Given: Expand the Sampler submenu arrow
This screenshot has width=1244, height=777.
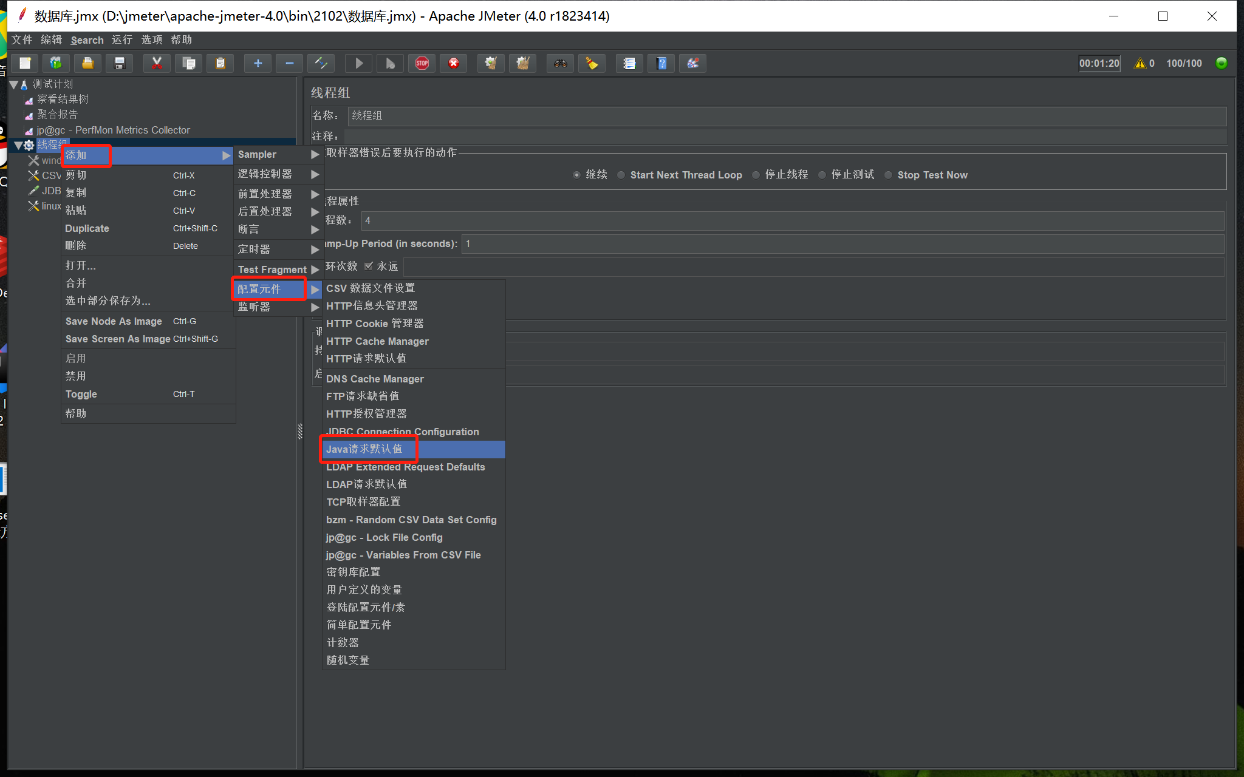Looking at the screenshot, I should (315, 155).
